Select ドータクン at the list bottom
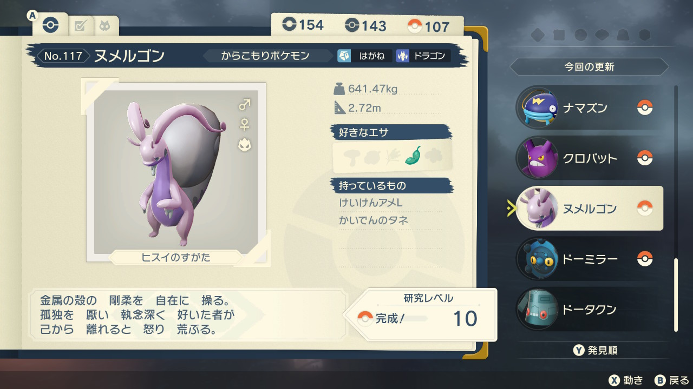693x389 pixels. coord(589,310)
